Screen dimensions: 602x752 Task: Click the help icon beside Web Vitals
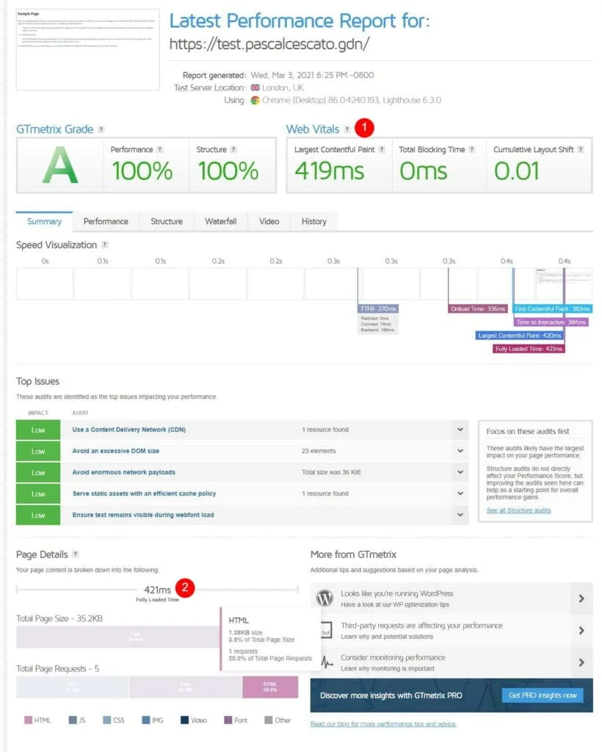tap(347, 129)
